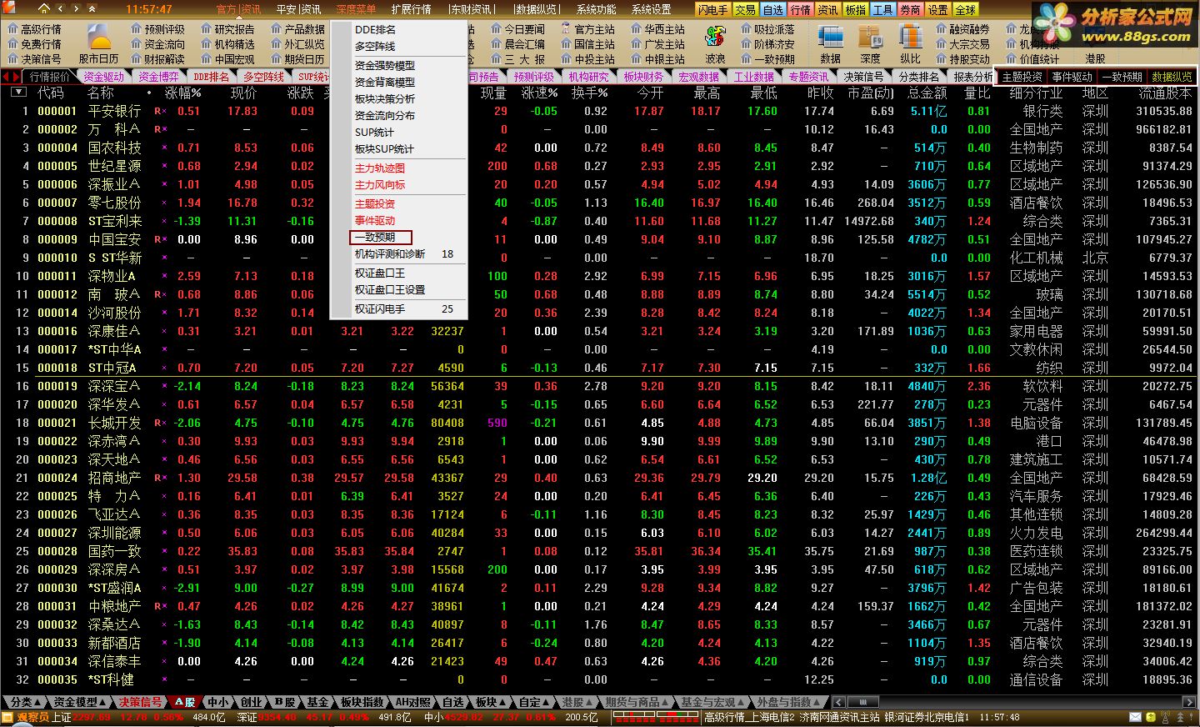The width and height of the screenshot is (1200, 727).
Task: Open 融资融券 toolbar entry
Action: click(962, 29)
